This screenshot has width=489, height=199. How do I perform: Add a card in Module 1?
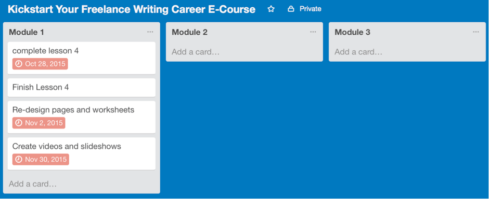pos(33,184)
